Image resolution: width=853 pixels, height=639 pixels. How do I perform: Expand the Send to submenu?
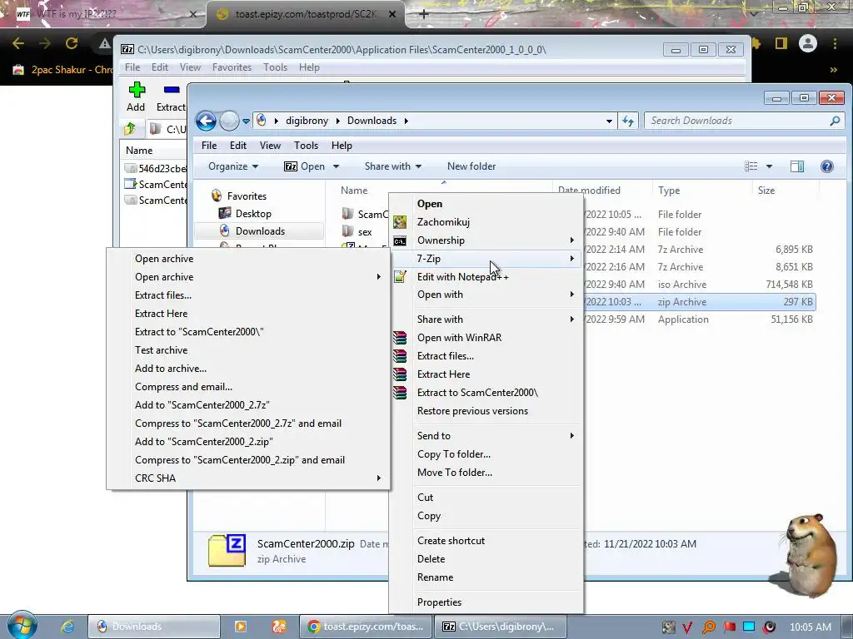point(571,436)
